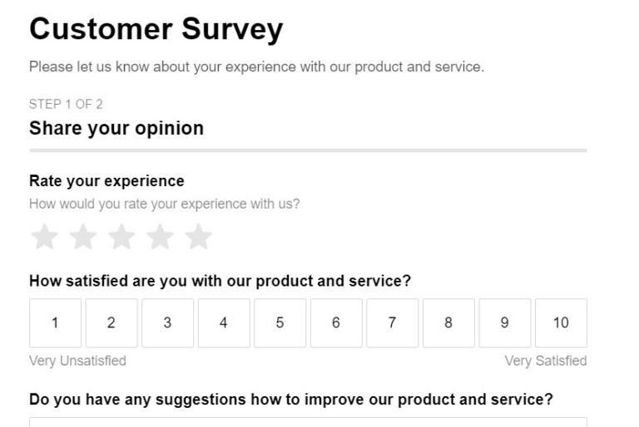
Task: Click the second rating star
Action: (82, 238)
